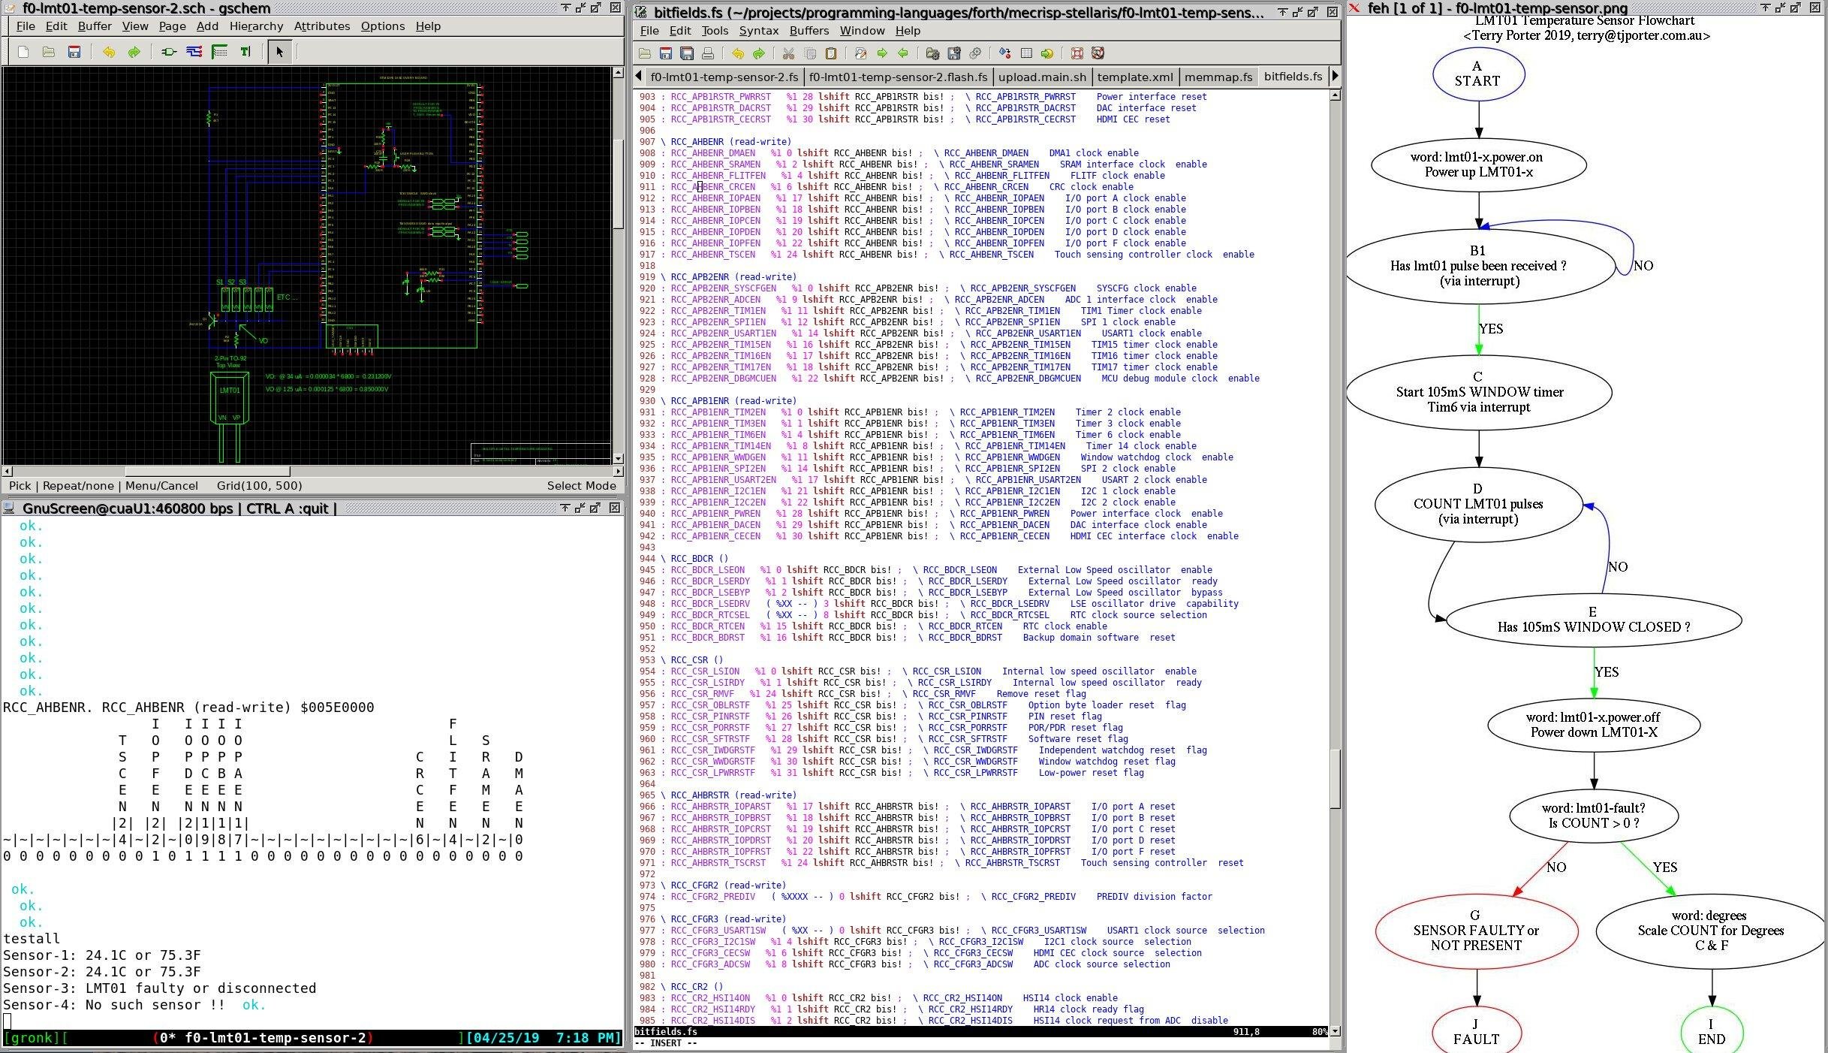Viewport: 1828px width, 1053px height.
Task: Switch to the memmap.fs tab
Action: 1218,77
